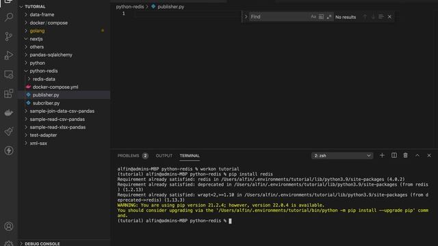
Task: Open the Extensions view
Action: [9, 94]
